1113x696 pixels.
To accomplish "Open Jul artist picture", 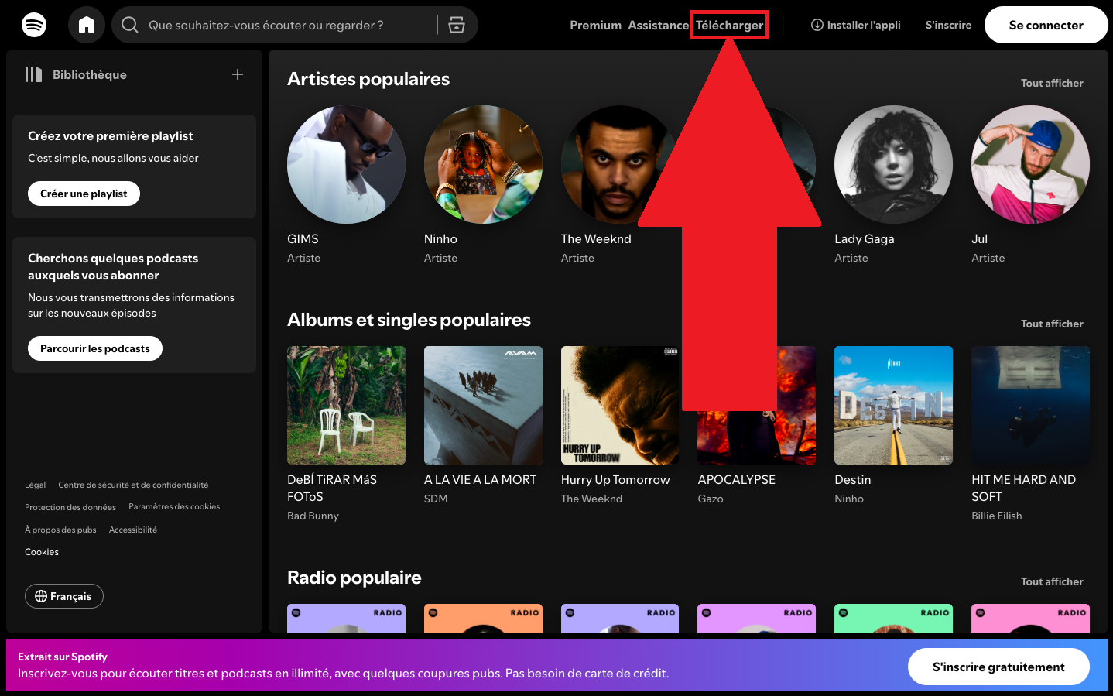I will coord(1030,164).
